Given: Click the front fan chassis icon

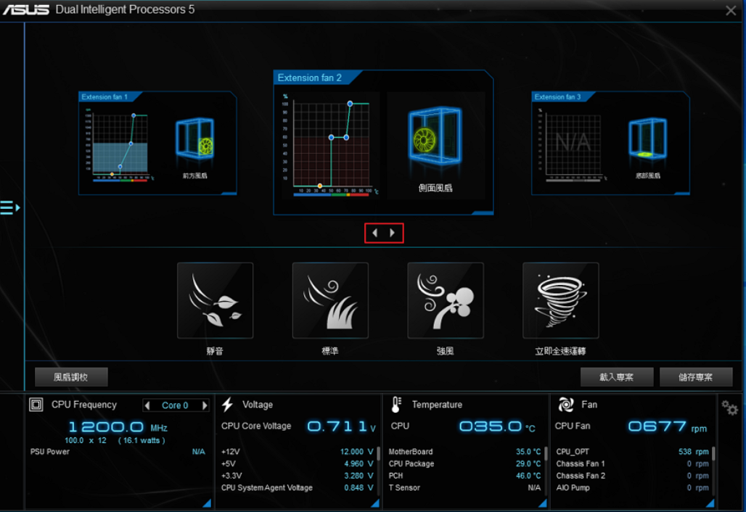Looking at the screenshot, I should coord(195,138).
